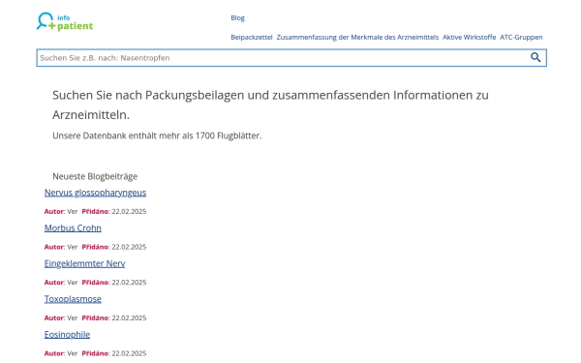Click heading 'Suchen Sie nach Packungsbeilagen'
This screenshot has height=363, width=581.
click(270, 105)
